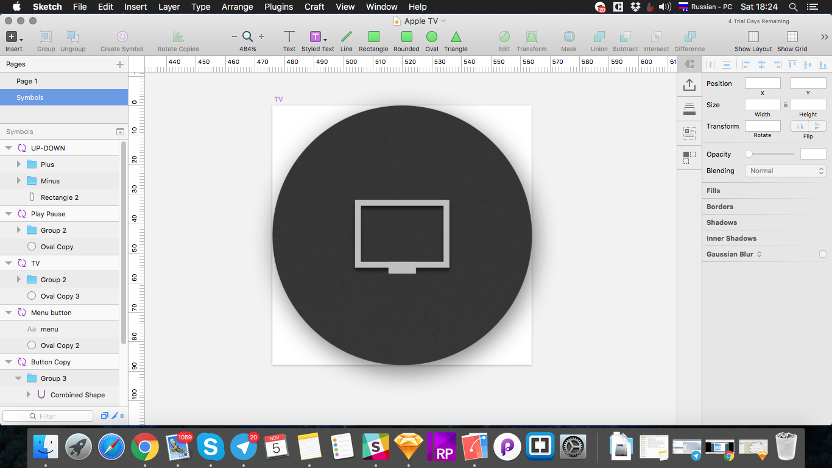Click the Line tool icon
The height and width of the screenshot is (468, 832).
(346, 37)
